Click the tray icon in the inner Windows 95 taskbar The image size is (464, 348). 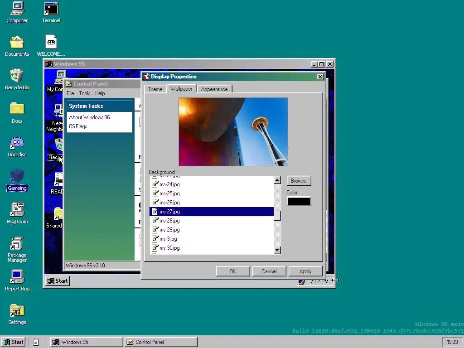coord(301,281)
